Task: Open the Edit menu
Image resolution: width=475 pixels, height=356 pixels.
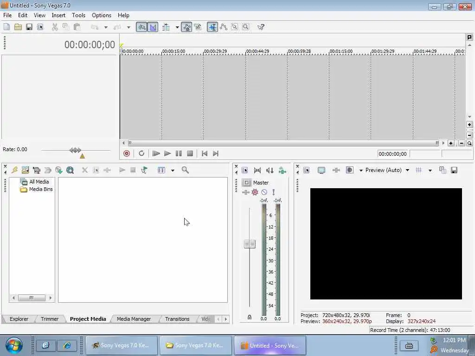Action: tap(23, 15)
